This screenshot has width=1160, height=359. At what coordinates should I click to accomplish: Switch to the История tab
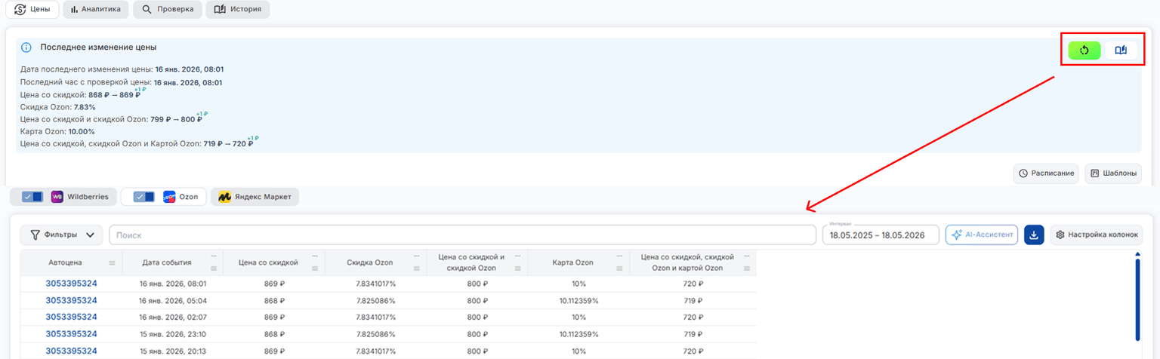point(238,10)
